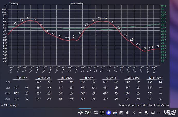Select the Sat 23/5 day header
This screenshot has height=117, width=178.
[x=111, y=78]
